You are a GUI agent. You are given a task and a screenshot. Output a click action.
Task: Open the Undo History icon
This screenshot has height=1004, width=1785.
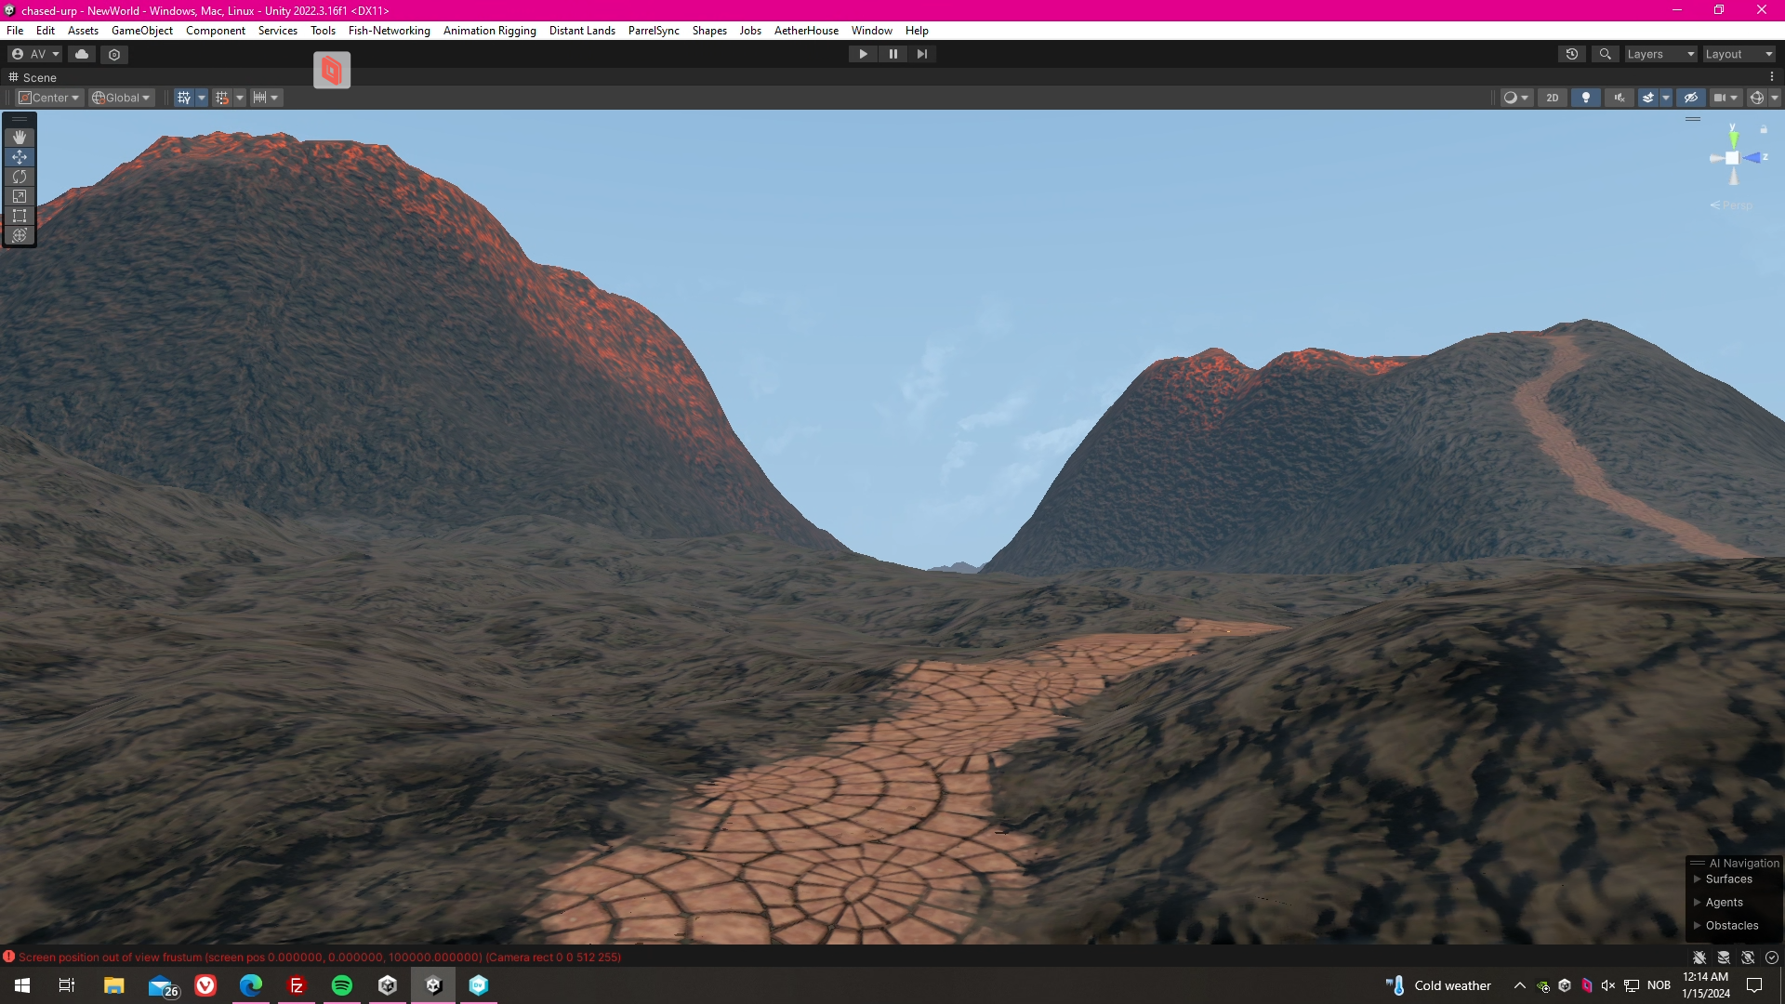point(1572,54)
